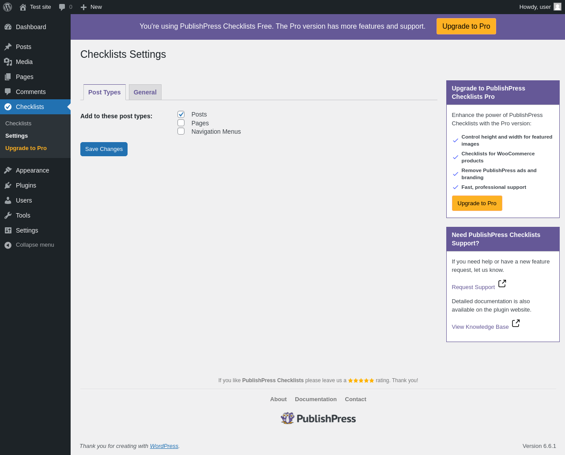Click the Media icon in sidebar

8,62
